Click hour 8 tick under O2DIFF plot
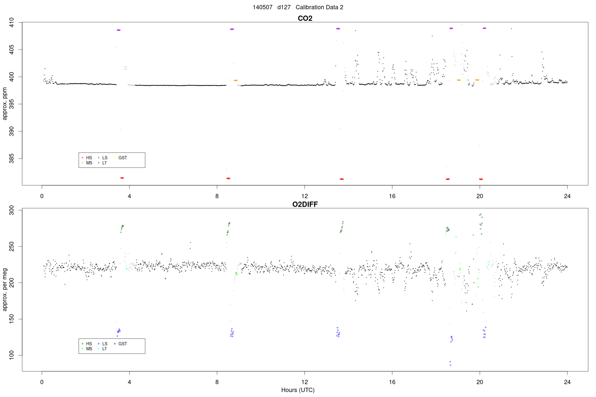The height and width of the screenshot is (397, 596). [x=217, y=382]
